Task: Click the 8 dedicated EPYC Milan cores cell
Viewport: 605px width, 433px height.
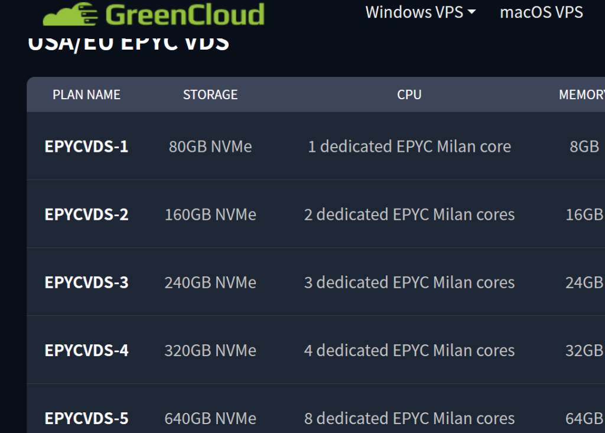Action: tap(409, 418)
